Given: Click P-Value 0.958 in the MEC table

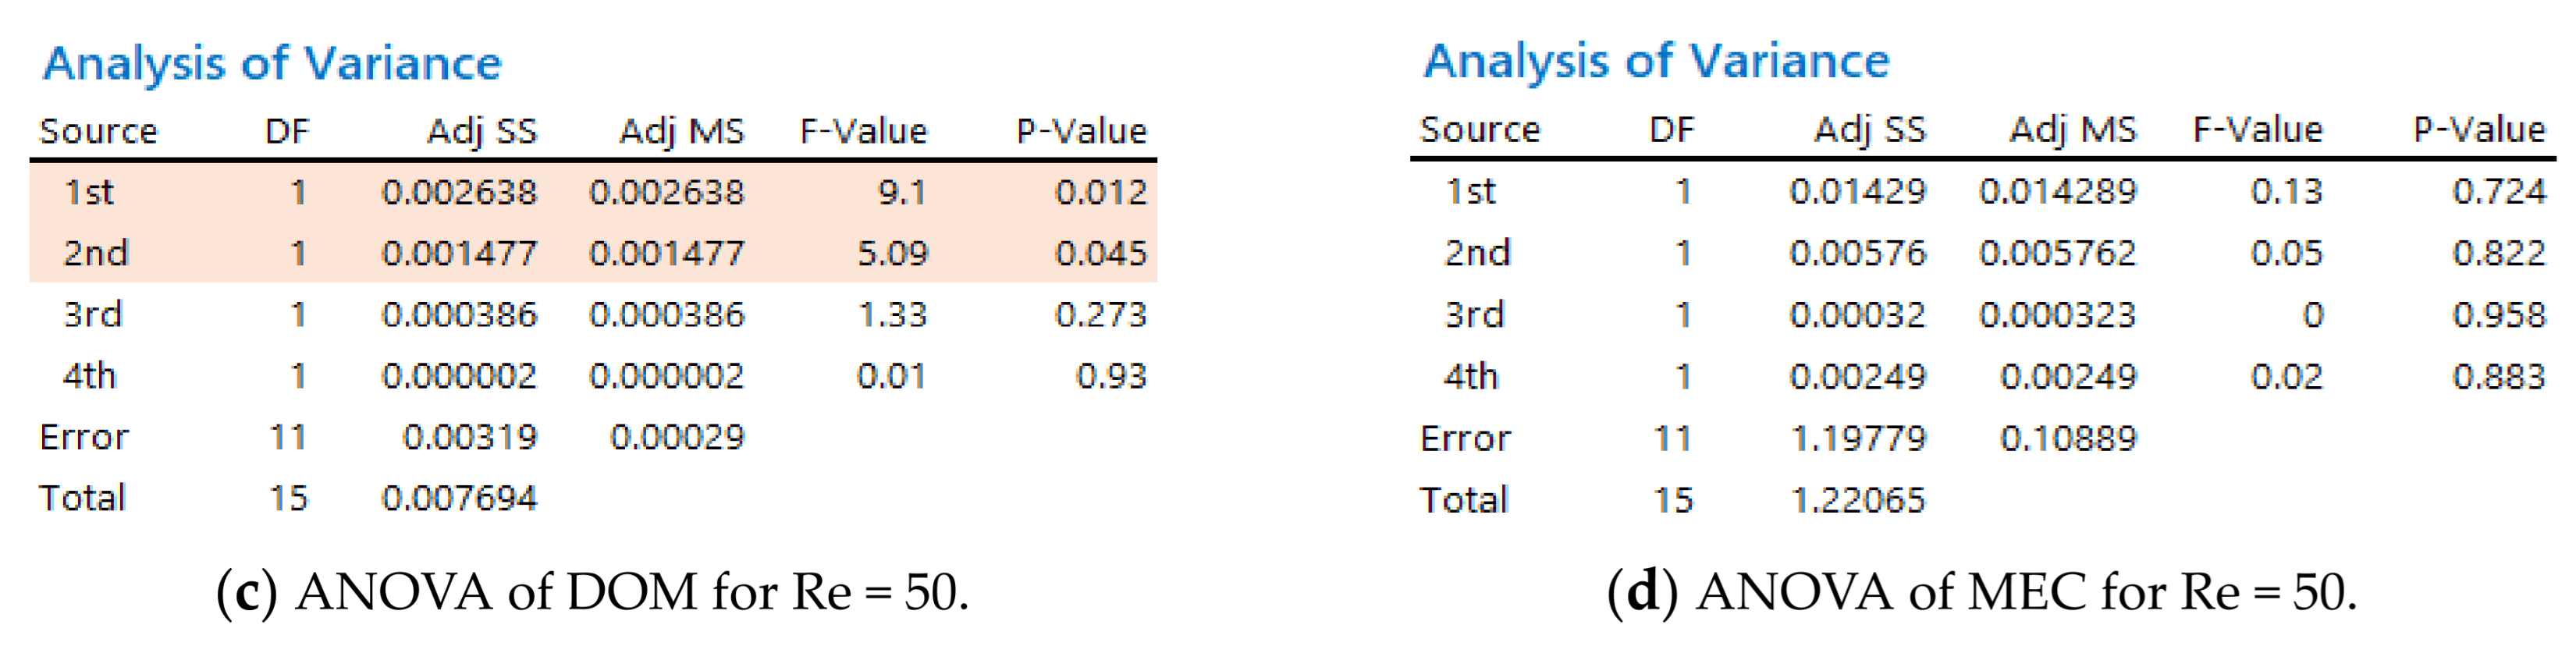Looking at the screenshot, I should coord(2498,315).
